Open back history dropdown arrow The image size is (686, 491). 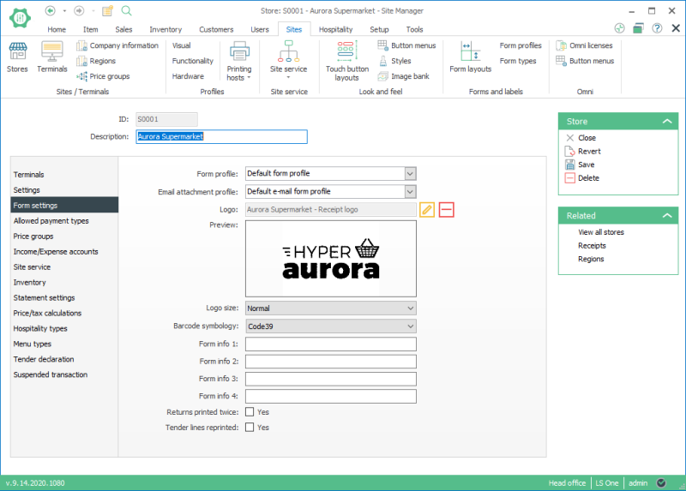tap(64, 10)
